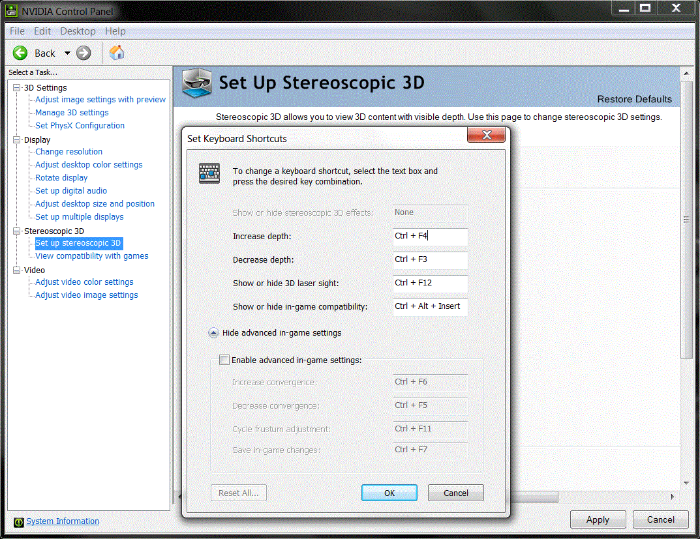700x539 pixels.
Task: Click the vertical scrollbar thumb
Action: (x=686, y=220)
